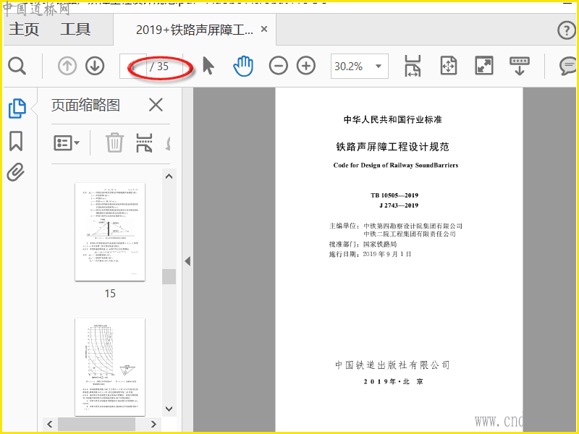Close the 页面缩略图 panel
Screen dimensions: 579x434
click(156, 105)
